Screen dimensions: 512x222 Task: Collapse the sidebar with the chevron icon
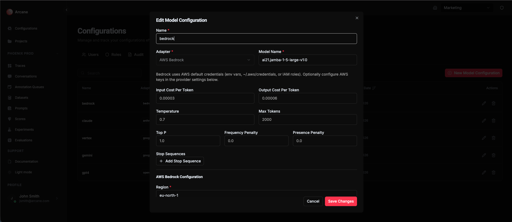[x=67, y=10]
